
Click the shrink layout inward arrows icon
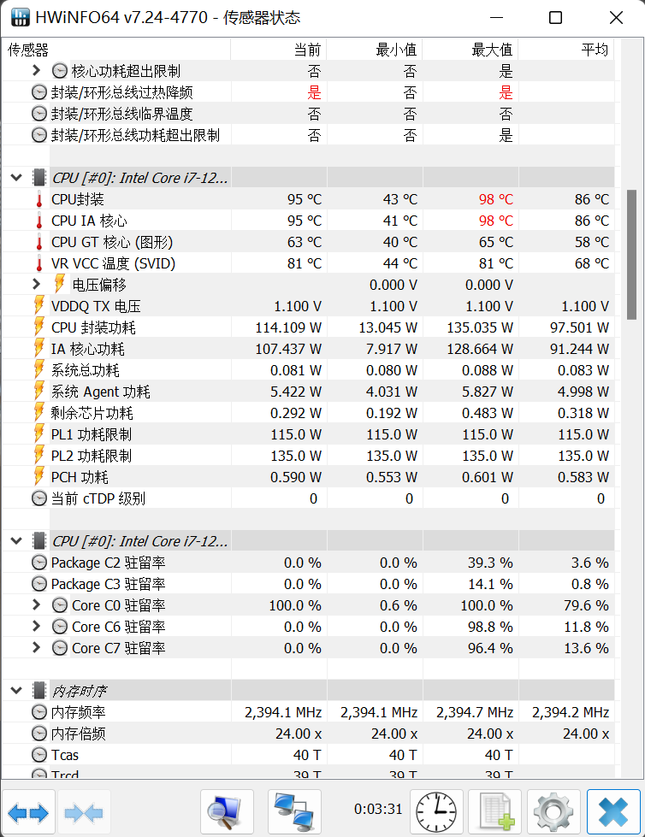84,813
